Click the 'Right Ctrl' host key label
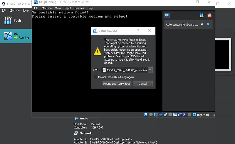The height and width of the screenshot is (144, 235). pos(203,115)
